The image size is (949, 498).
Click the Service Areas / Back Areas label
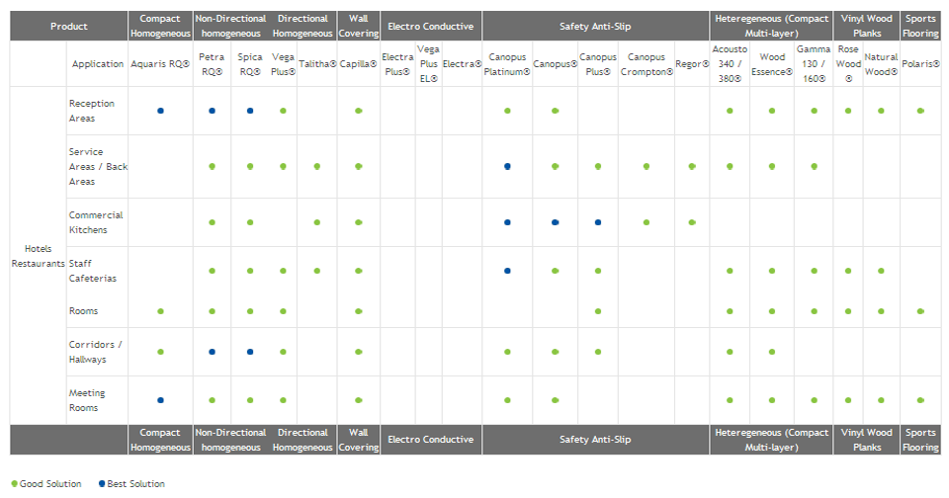point(98,166)
